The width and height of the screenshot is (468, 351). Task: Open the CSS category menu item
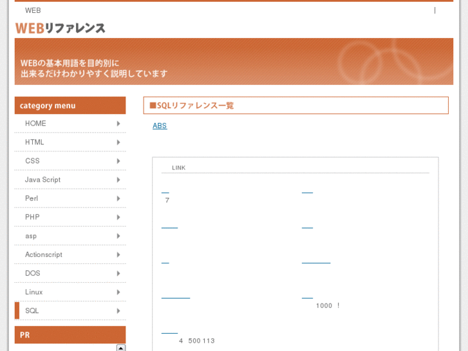70,161
